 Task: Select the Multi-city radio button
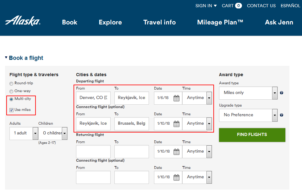pos(11,99)
